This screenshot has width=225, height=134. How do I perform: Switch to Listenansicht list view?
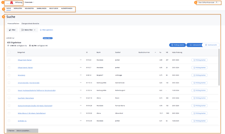click(x=195, y=45)
